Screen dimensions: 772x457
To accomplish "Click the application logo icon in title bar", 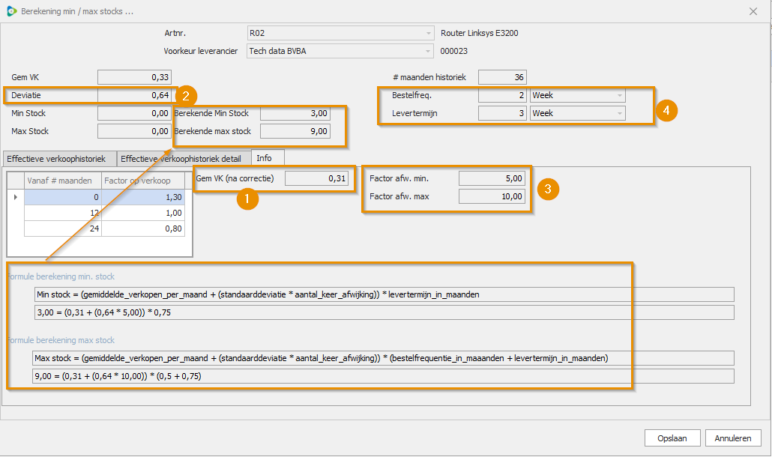I will click(11, 11).
